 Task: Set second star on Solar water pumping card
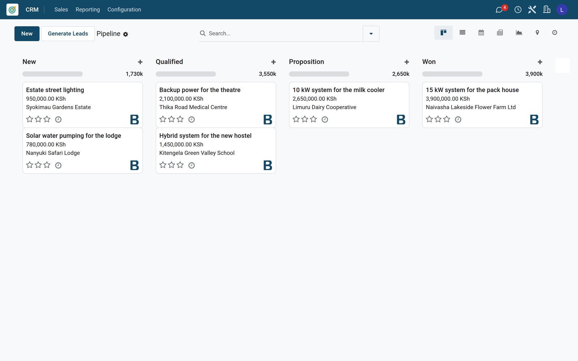point(38,165)
